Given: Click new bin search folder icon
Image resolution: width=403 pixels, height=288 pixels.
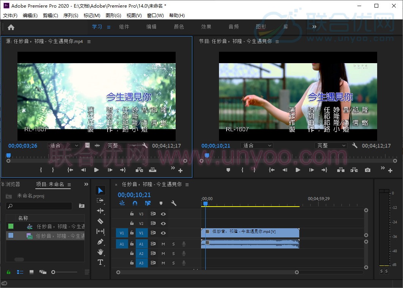Looking at the screenshot, I should (x=81, y=206).
